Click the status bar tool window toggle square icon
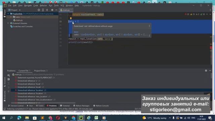Viewport: 215px width, 121px height. tap(5, 109)
